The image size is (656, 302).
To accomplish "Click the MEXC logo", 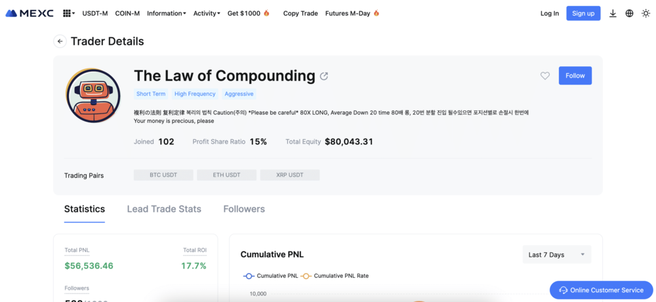I will point(30,13).
